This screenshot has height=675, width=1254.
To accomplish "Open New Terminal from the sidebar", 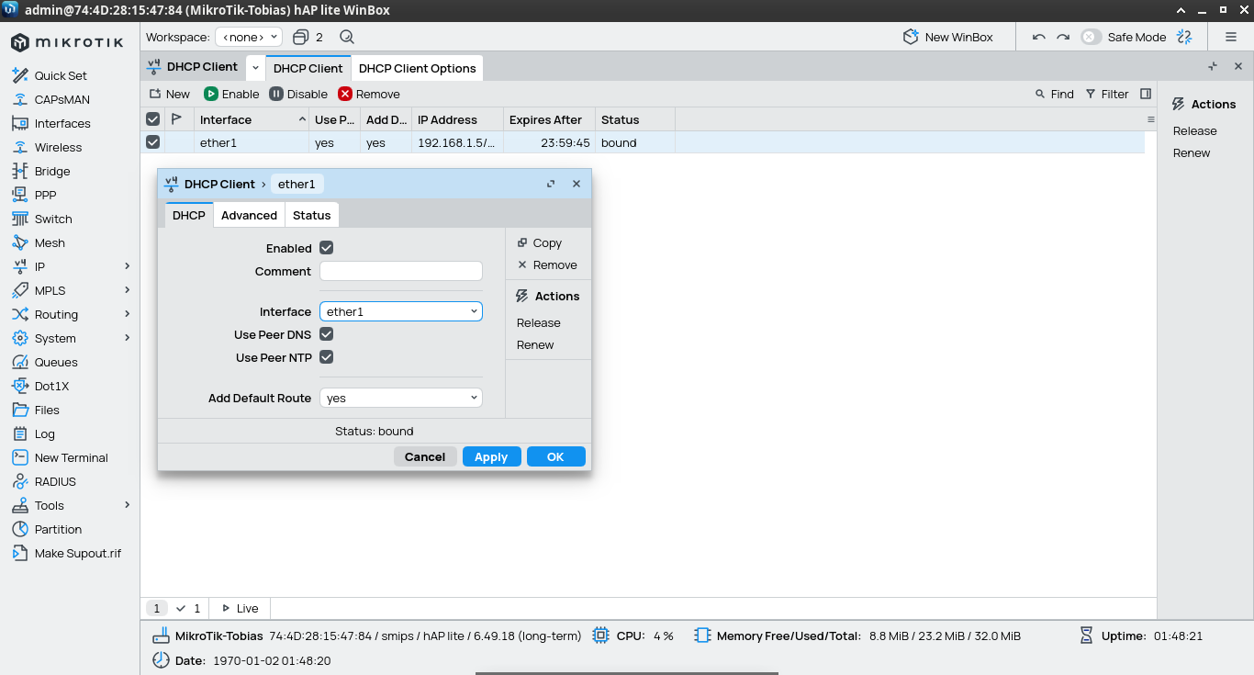I will point(71,457).
